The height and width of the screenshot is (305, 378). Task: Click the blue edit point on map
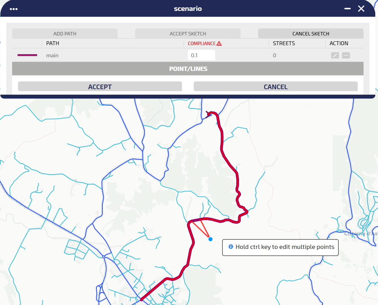tap(210, 239)
